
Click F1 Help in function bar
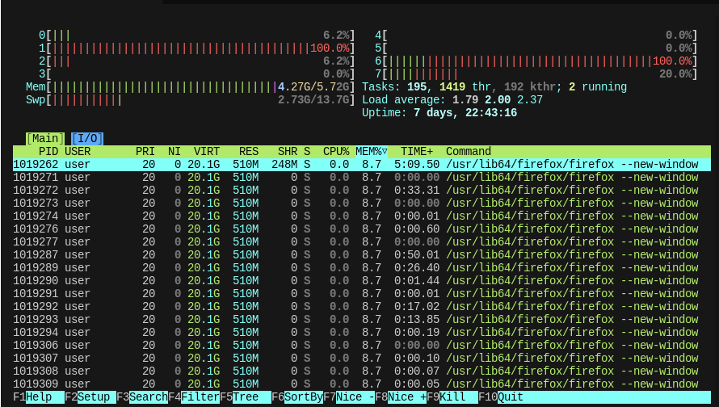pos(39,397)
